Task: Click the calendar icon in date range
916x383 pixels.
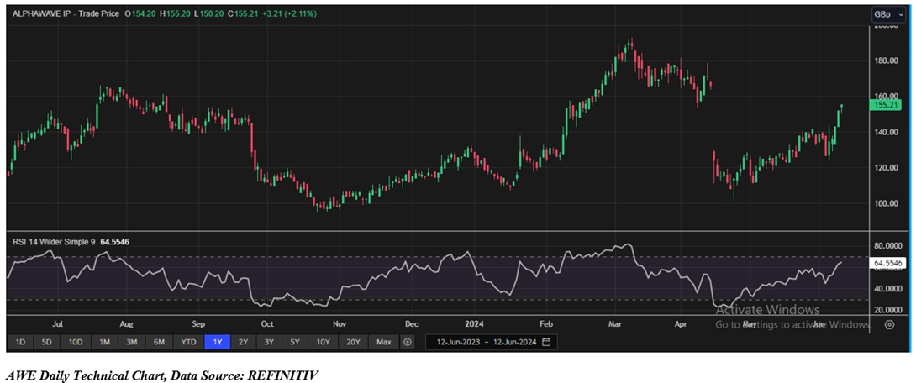Action: [x=547, y=342]
